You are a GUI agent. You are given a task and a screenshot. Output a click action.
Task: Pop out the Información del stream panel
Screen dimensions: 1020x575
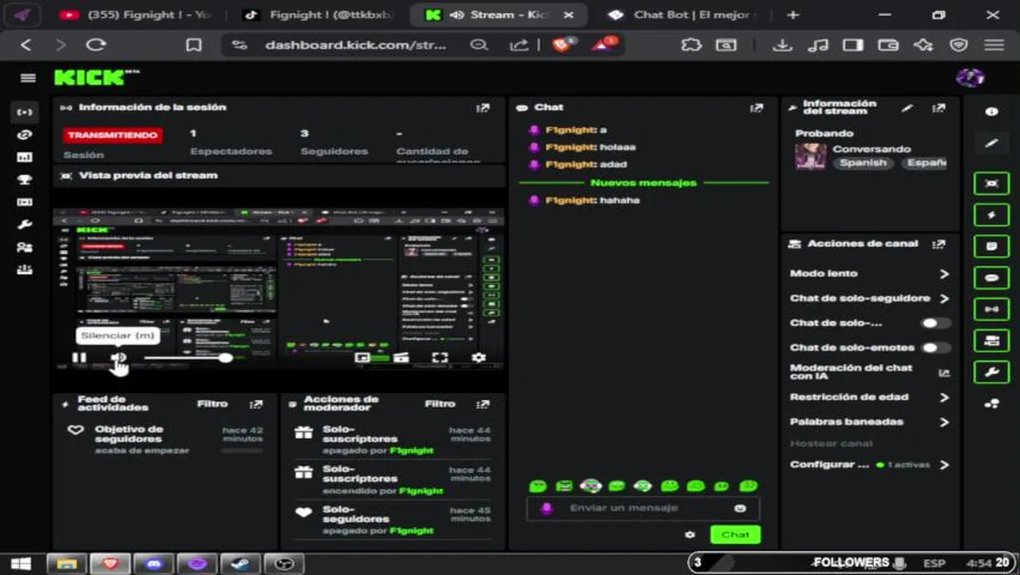(939, 108)
